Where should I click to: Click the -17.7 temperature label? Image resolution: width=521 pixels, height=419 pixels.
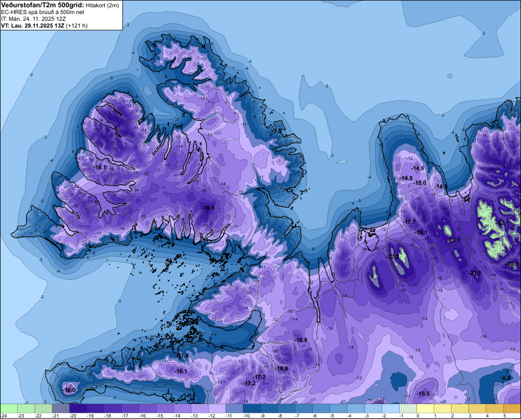point(410,222)
